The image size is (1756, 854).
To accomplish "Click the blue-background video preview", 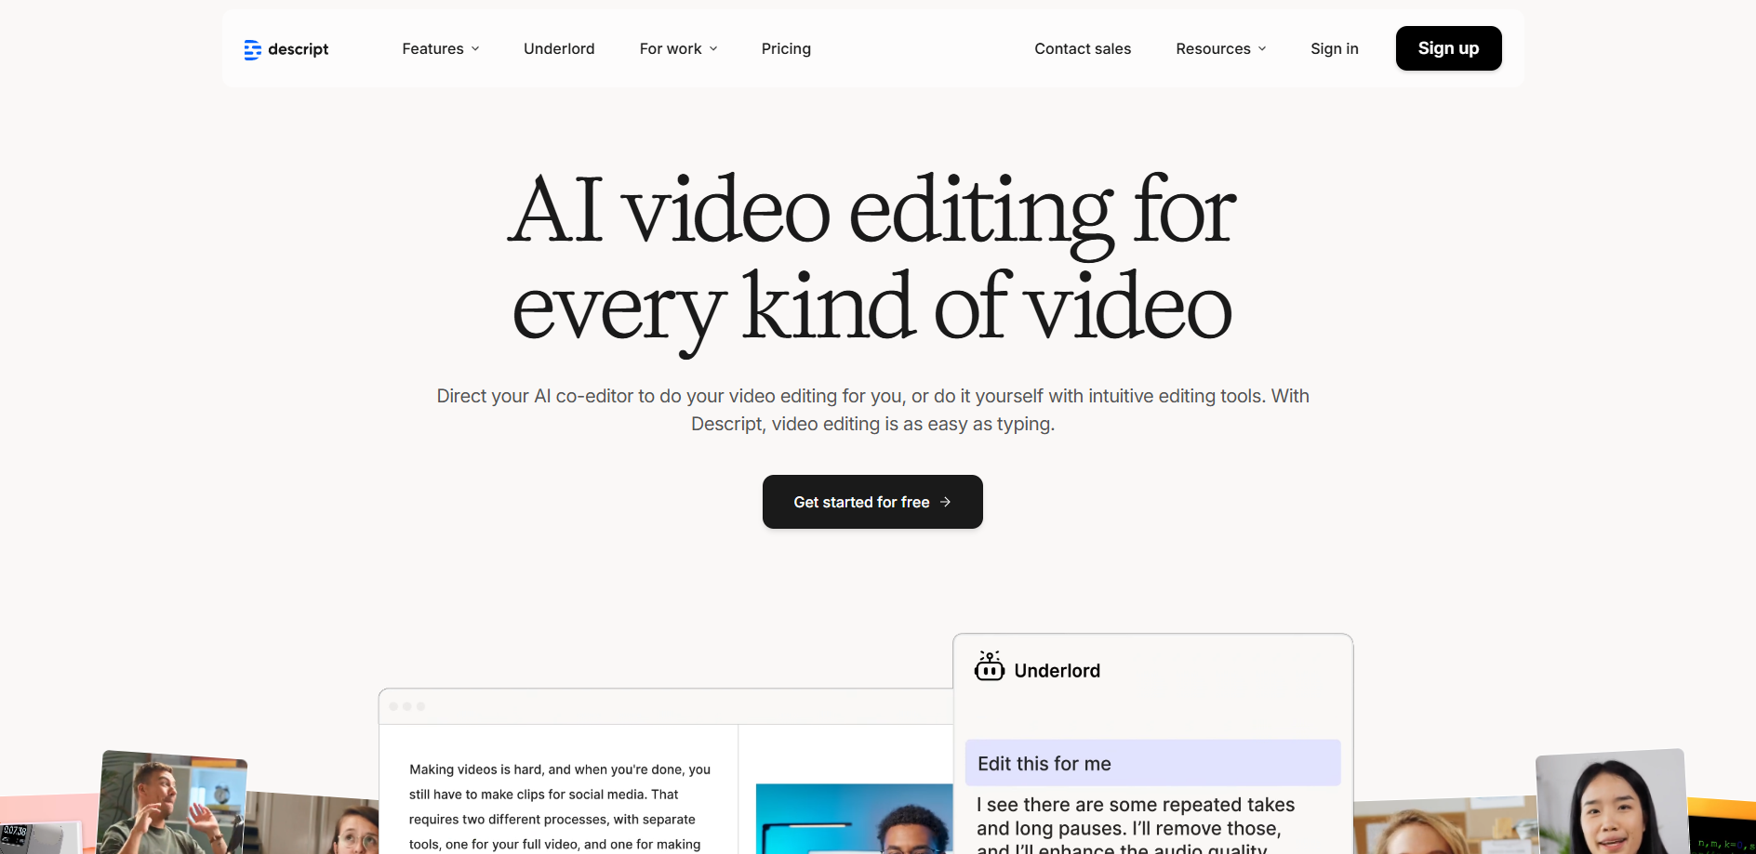I will [854, 819].
